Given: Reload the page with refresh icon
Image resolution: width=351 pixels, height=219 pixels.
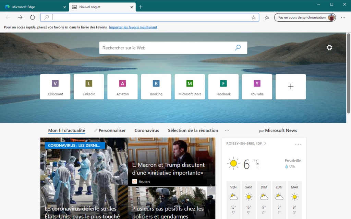Looking at the screenshot, I should point(33,17).
